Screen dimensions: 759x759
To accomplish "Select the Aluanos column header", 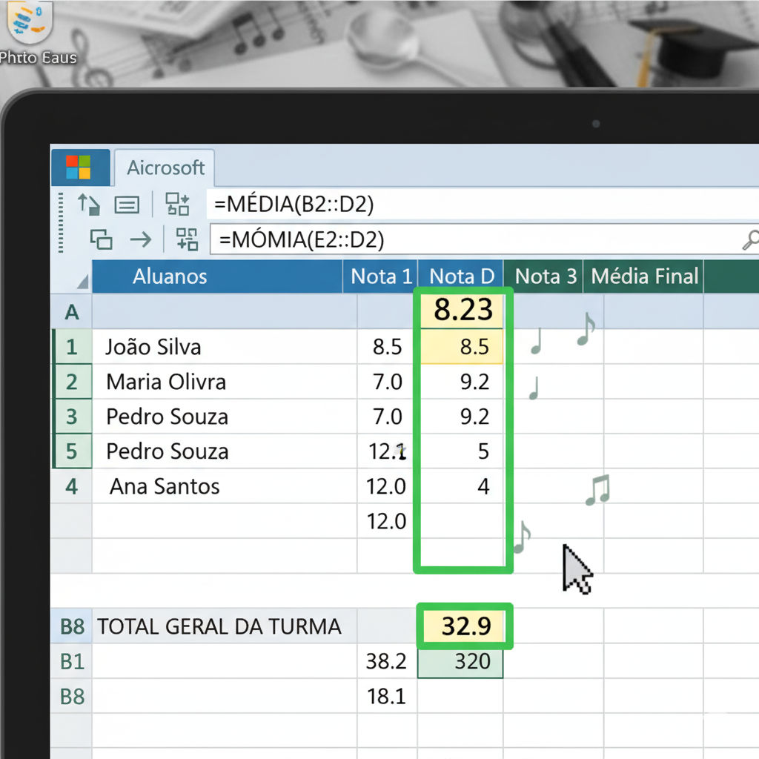I will pyautogui.click(x=170, y=277).
